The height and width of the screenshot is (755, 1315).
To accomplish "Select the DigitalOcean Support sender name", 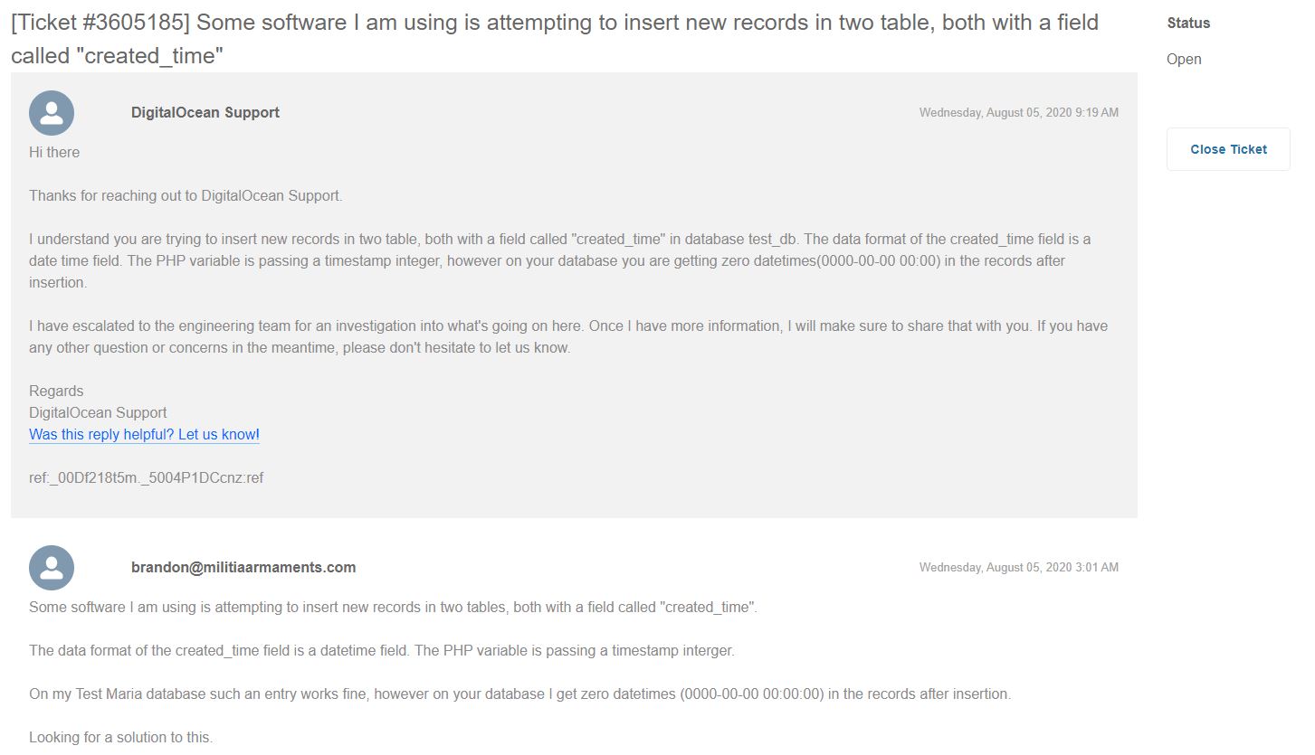I will click(205, 113).
